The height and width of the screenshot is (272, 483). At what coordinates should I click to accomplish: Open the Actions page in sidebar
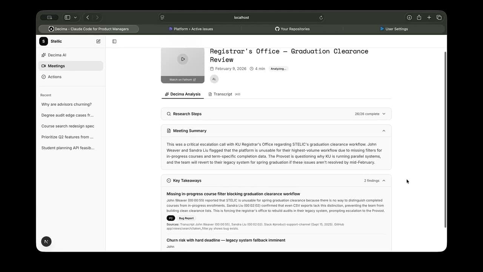point(54,77)
